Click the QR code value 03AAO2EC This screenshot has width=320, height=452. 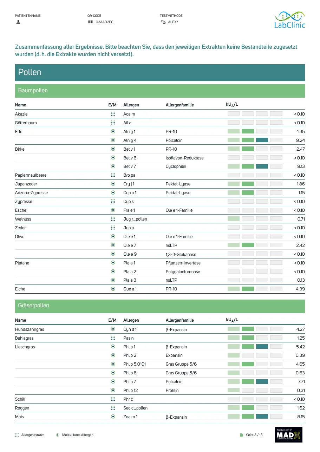click(104, 22)
